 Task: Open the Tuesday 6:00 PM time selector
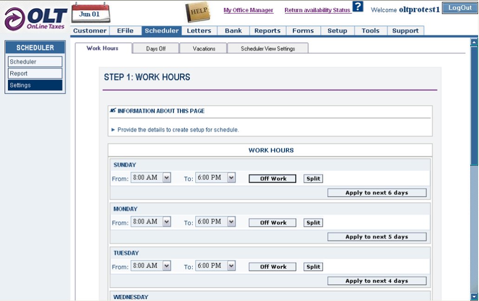pos(216,265)
